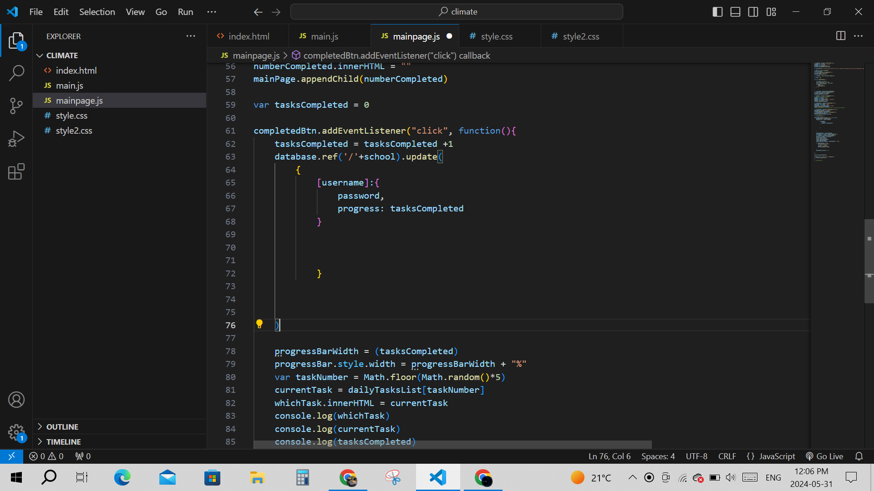Open the Source Control view

point(16,105)
